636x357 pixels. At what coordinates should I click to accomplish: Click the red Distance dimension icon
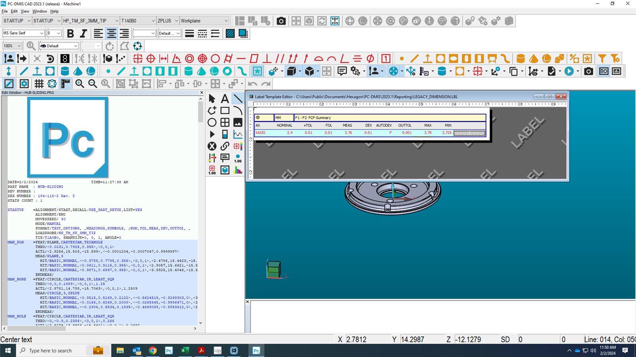click(163, 59)
